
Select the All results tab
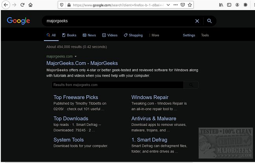click(x=51, y=35)
